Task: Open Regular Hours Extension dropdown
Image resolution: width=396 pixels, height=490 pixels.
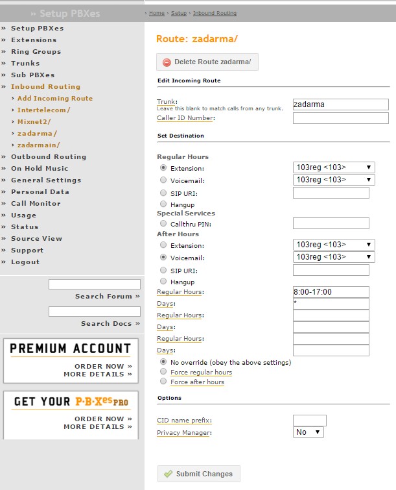Action: pos(334,167)
